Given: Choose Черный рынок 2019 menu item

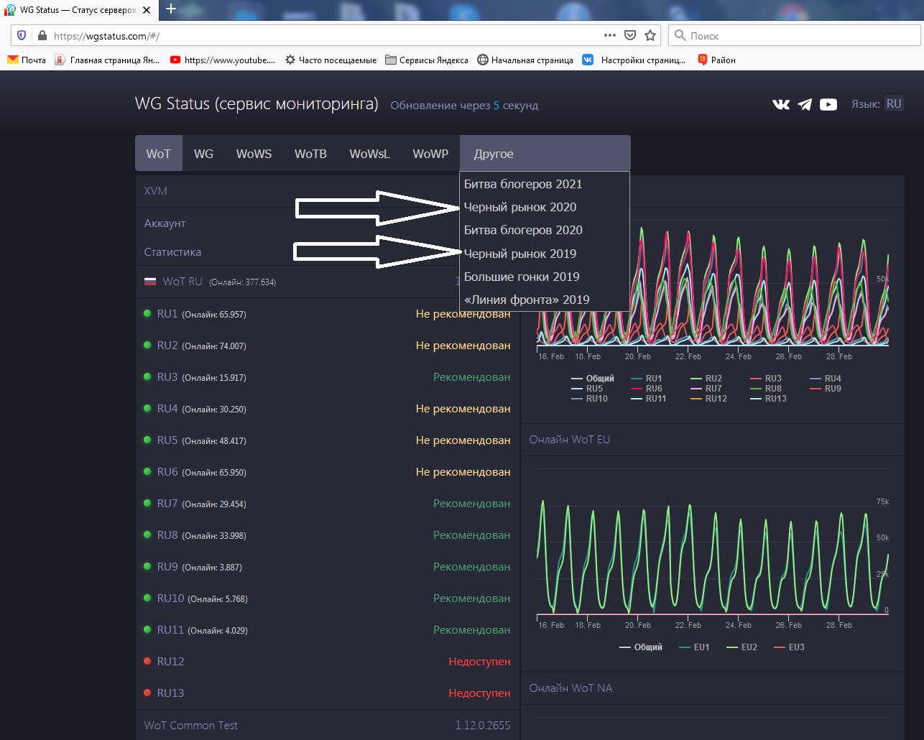Looking at the screenshot, I should [x=545, y=254].
